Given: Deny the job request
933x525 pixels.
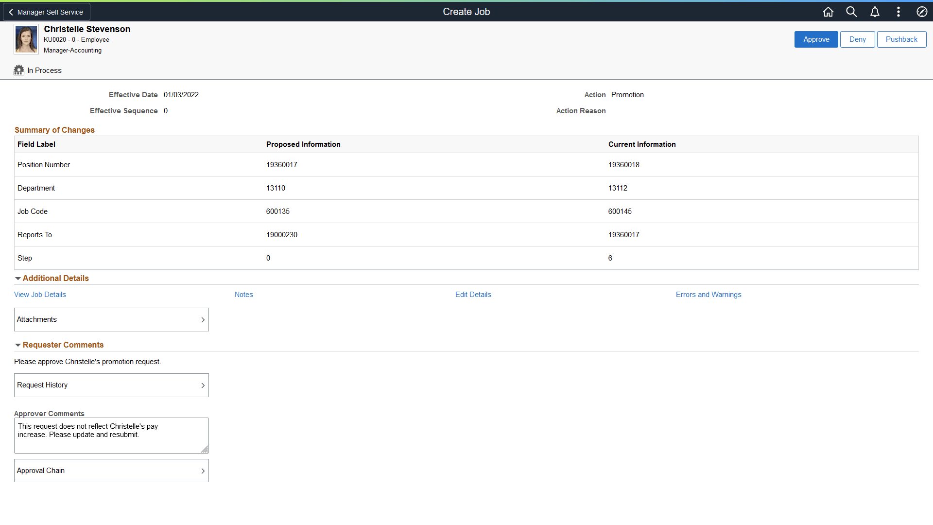Looking at the screenshot, I should point(857,39).
